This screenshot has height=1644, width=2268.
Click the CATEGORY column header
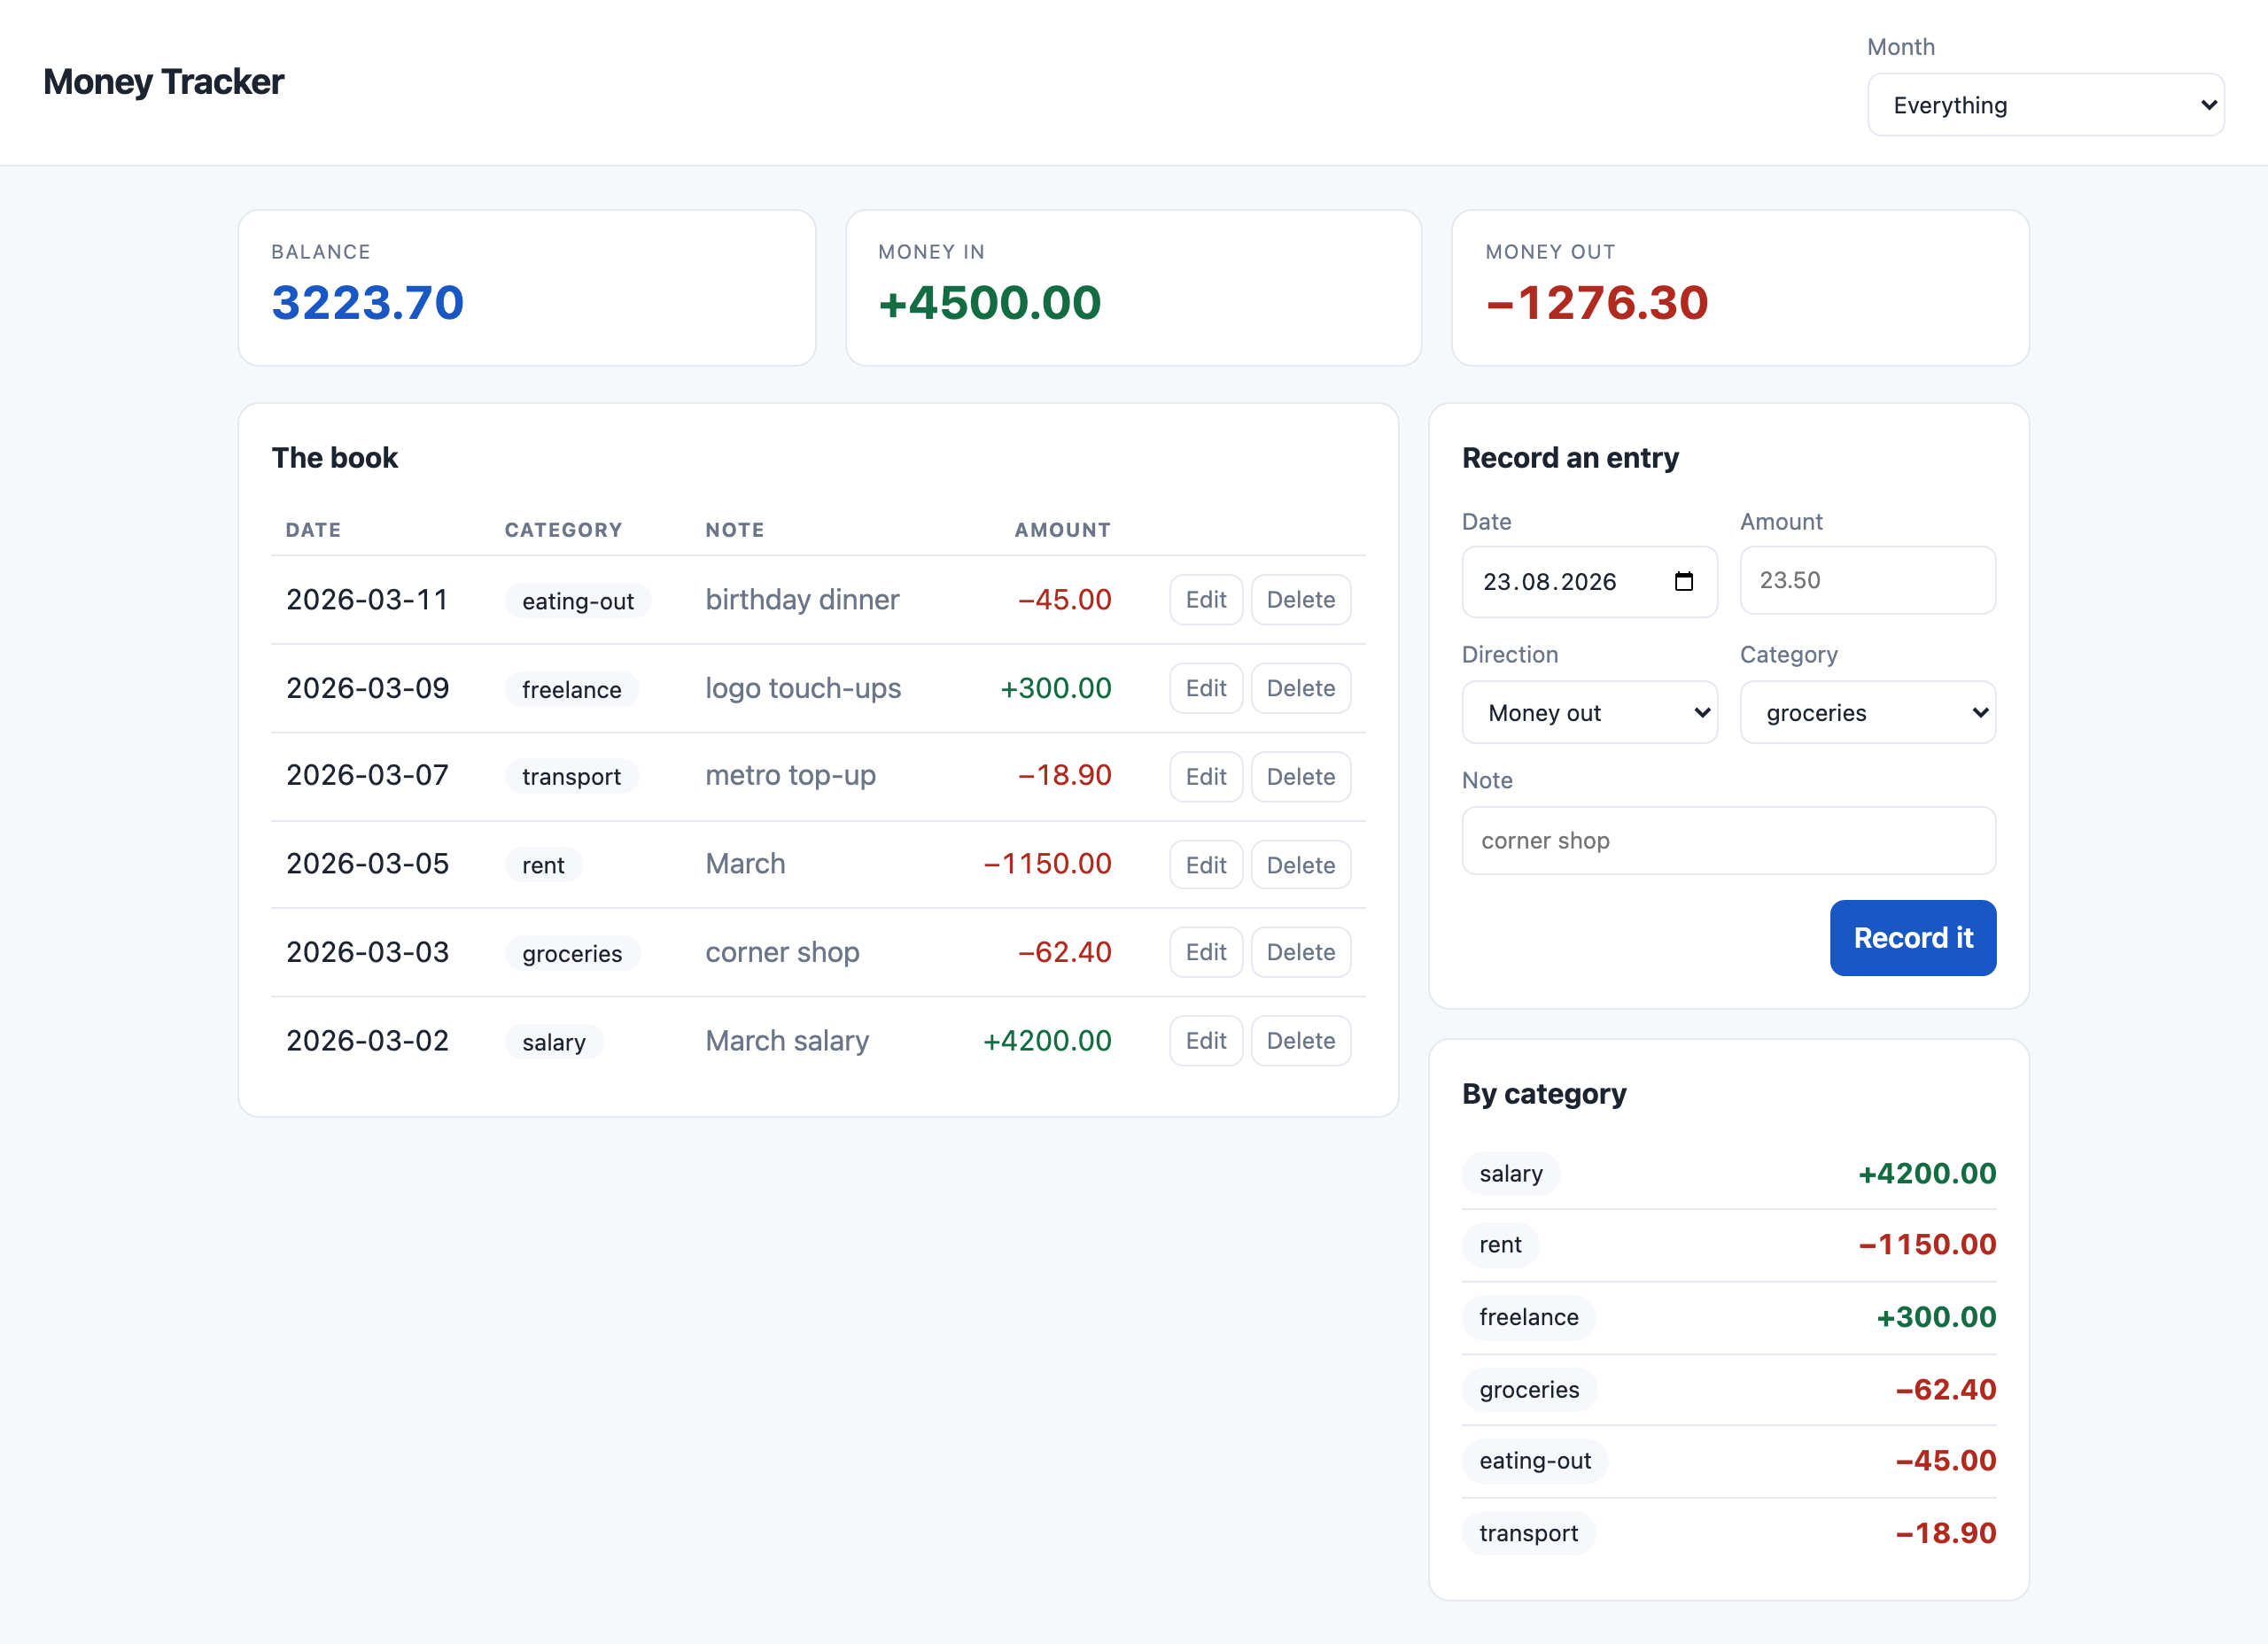pyautogui.click(x=563, y=530)
